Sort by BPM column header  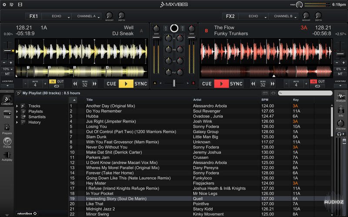265,100
